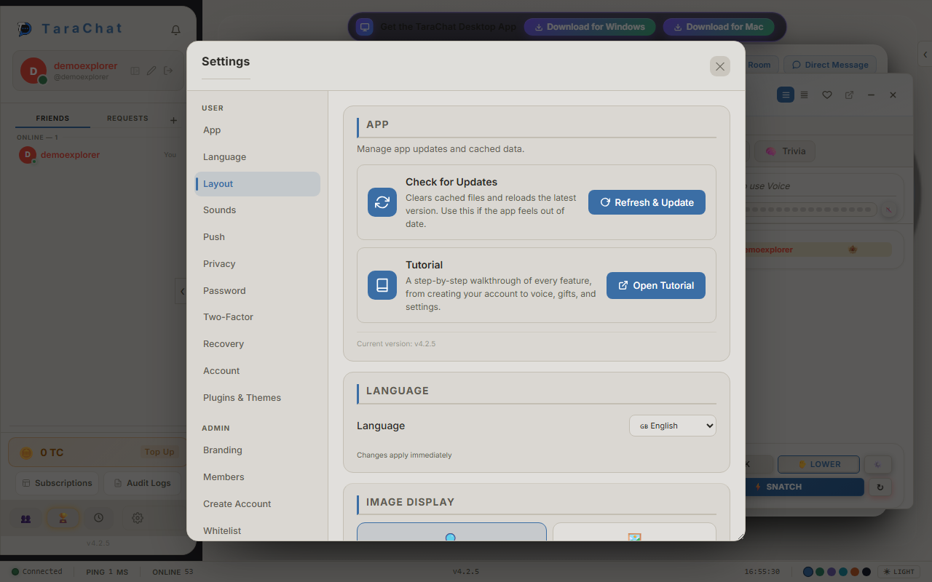The image size is (932, 582).
Task: Click the Tutorial book icon tile
Action: [382, 285]
